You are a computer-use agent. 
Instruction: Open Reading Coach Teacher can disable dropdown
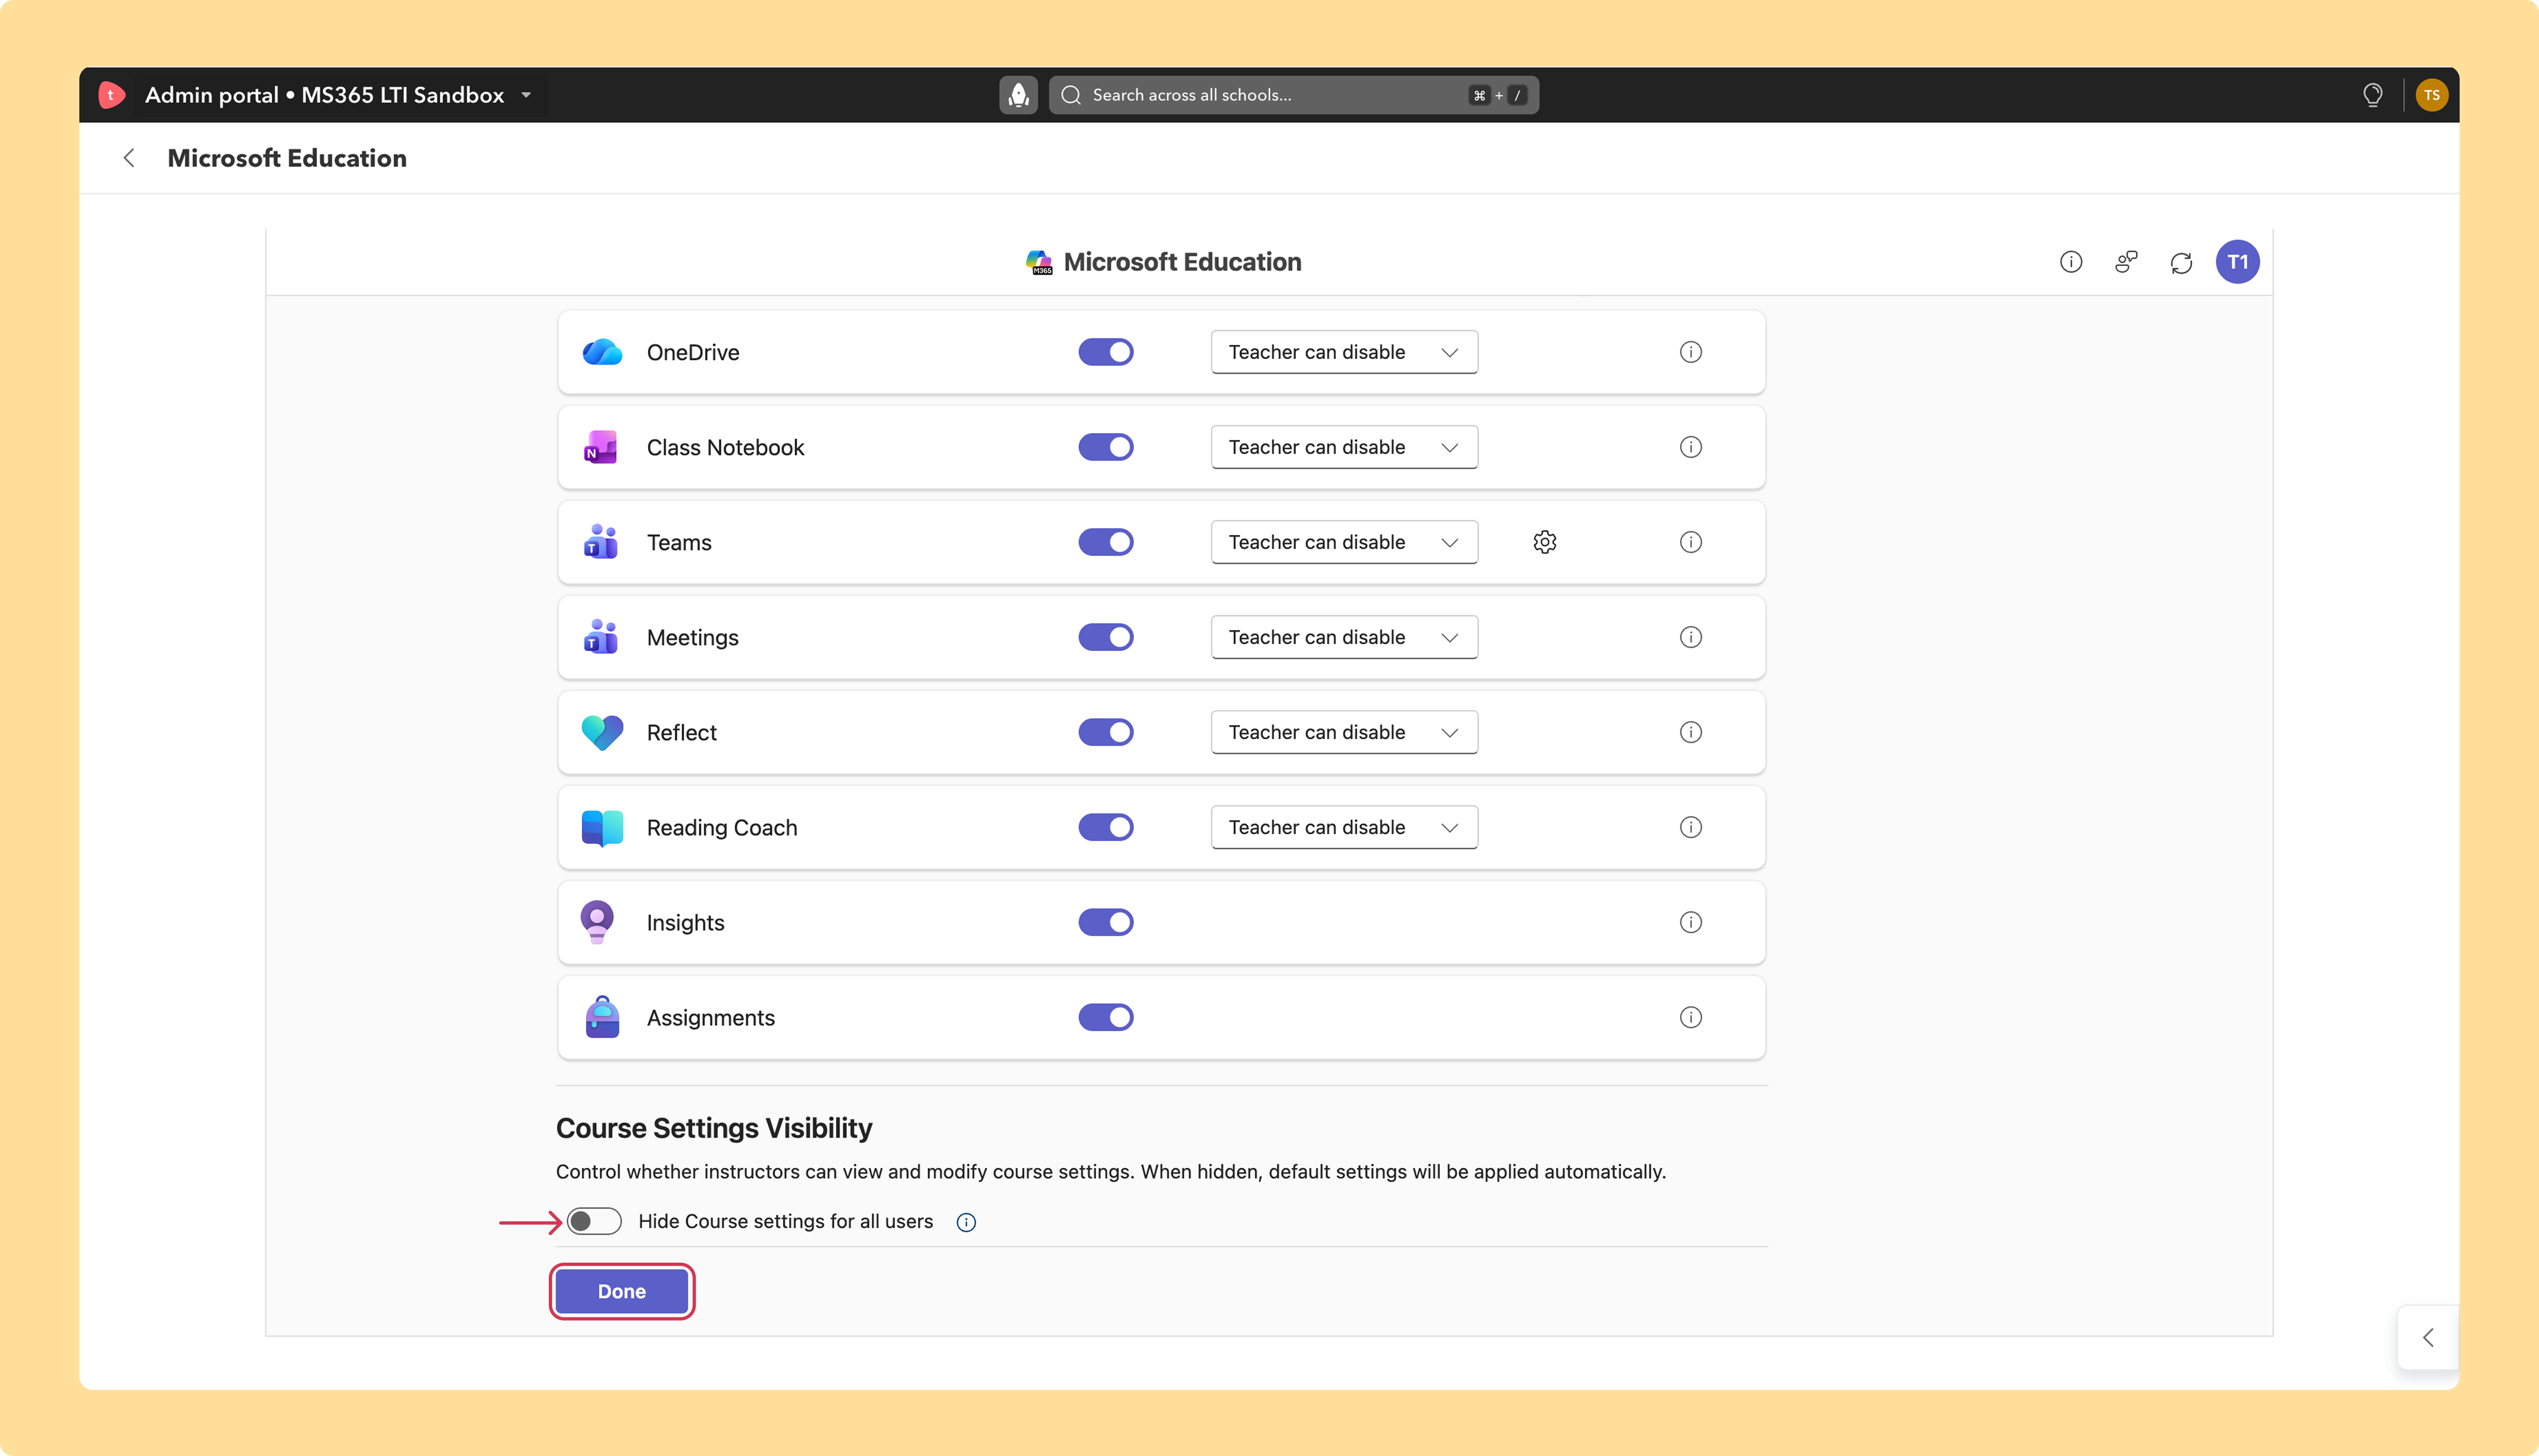pos(1343,827)
